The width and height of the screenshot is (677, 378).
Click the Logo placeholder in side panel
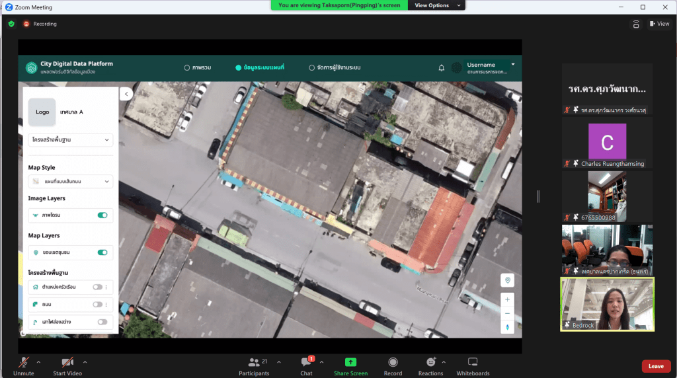pyautogui.click(x=42, y=112)
